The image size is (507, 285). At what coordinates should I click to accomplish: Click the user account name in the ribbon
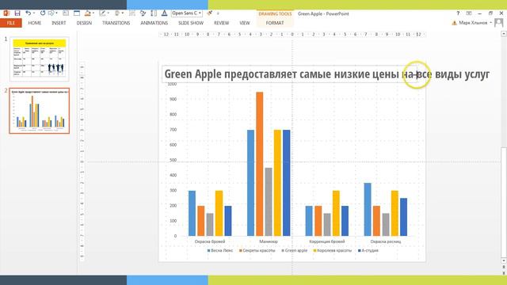coord(473,23)
